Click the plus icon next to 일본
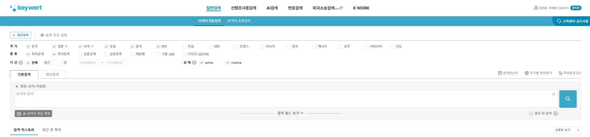This screenshot has width=590, height=137. pos(66,46)
